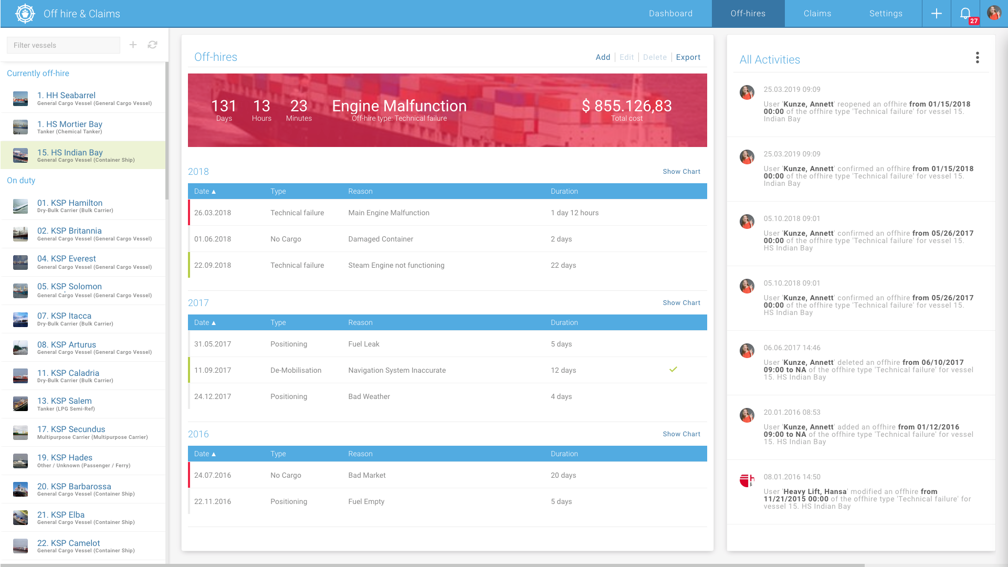Open the notifications bell icon

(x=965, y=14)
